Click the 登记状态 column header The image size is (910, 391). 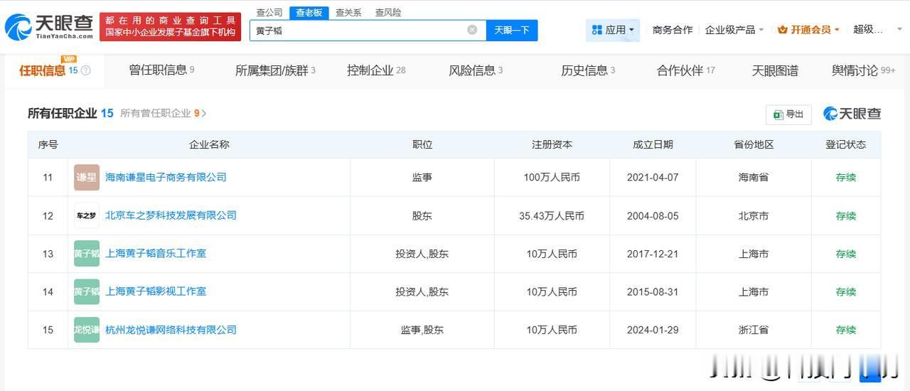coord(846,144)
